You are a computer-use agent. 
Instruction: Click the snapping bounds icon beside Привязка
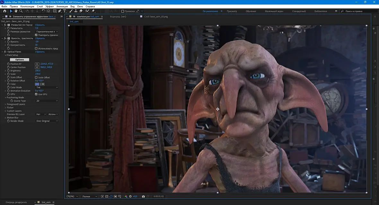pyautogui.click(x=142, y=11)
